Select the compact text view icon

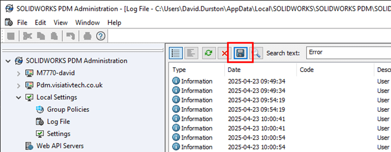click(x=191, y=53)
